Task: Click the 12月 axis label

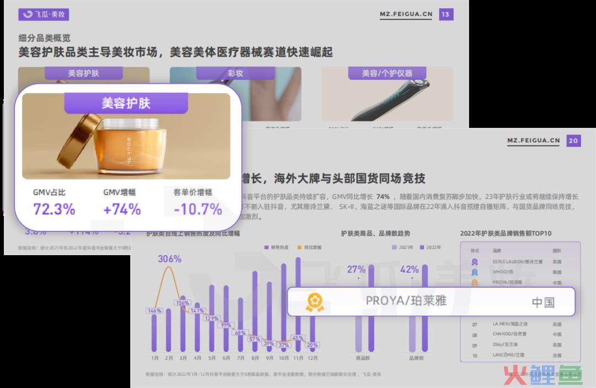Action: click(x=312, y=358)
